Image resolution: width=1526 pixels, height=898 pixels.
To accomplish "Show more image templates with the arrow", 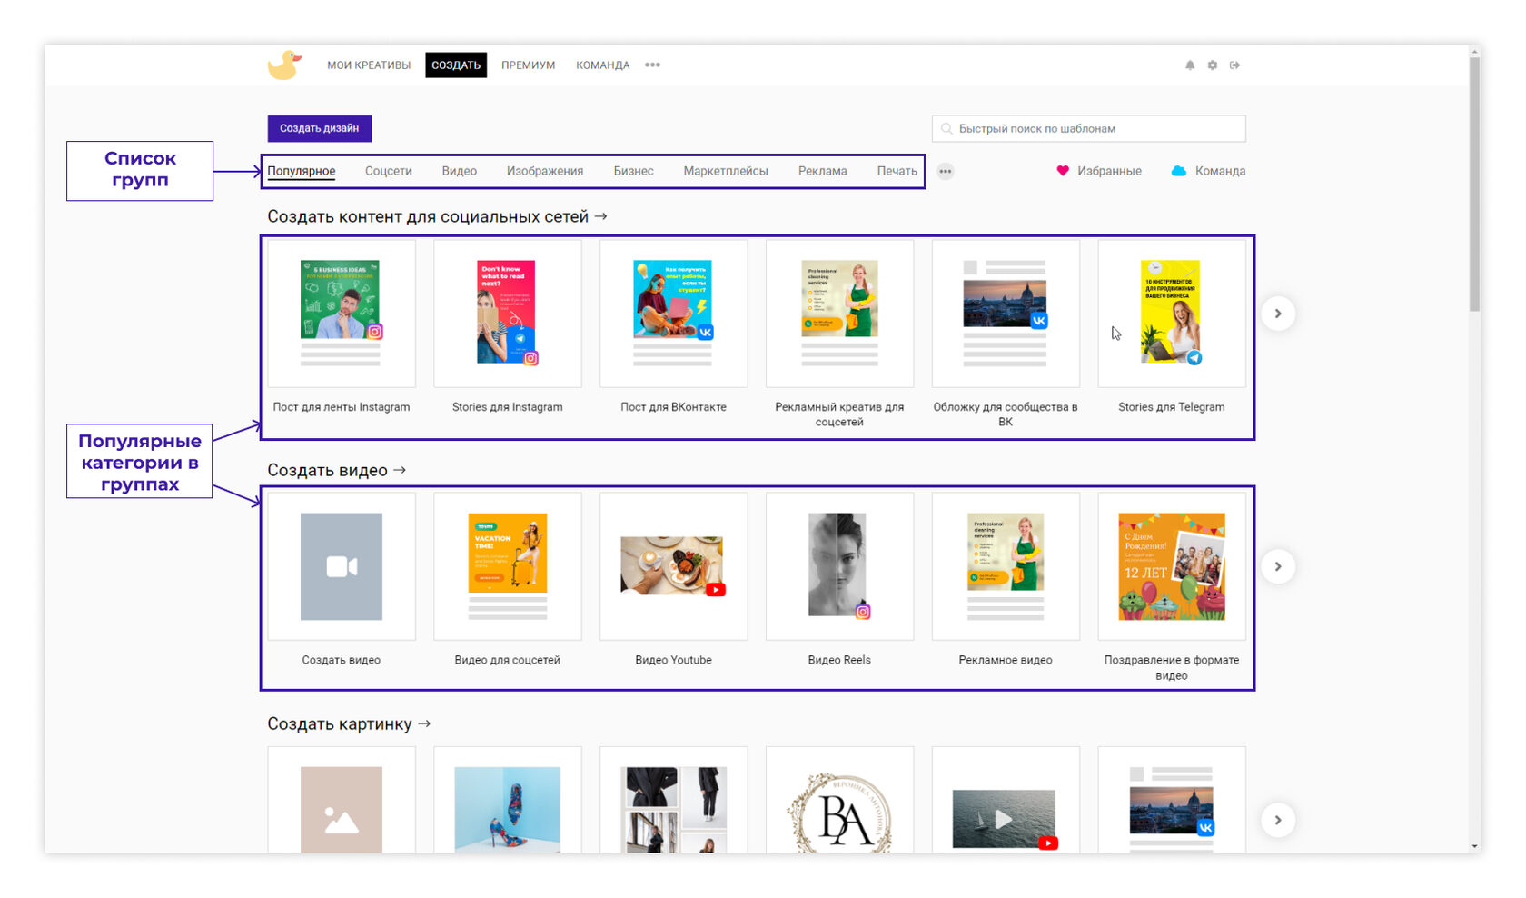I will pyautogui.click(x=1278, y=820).
